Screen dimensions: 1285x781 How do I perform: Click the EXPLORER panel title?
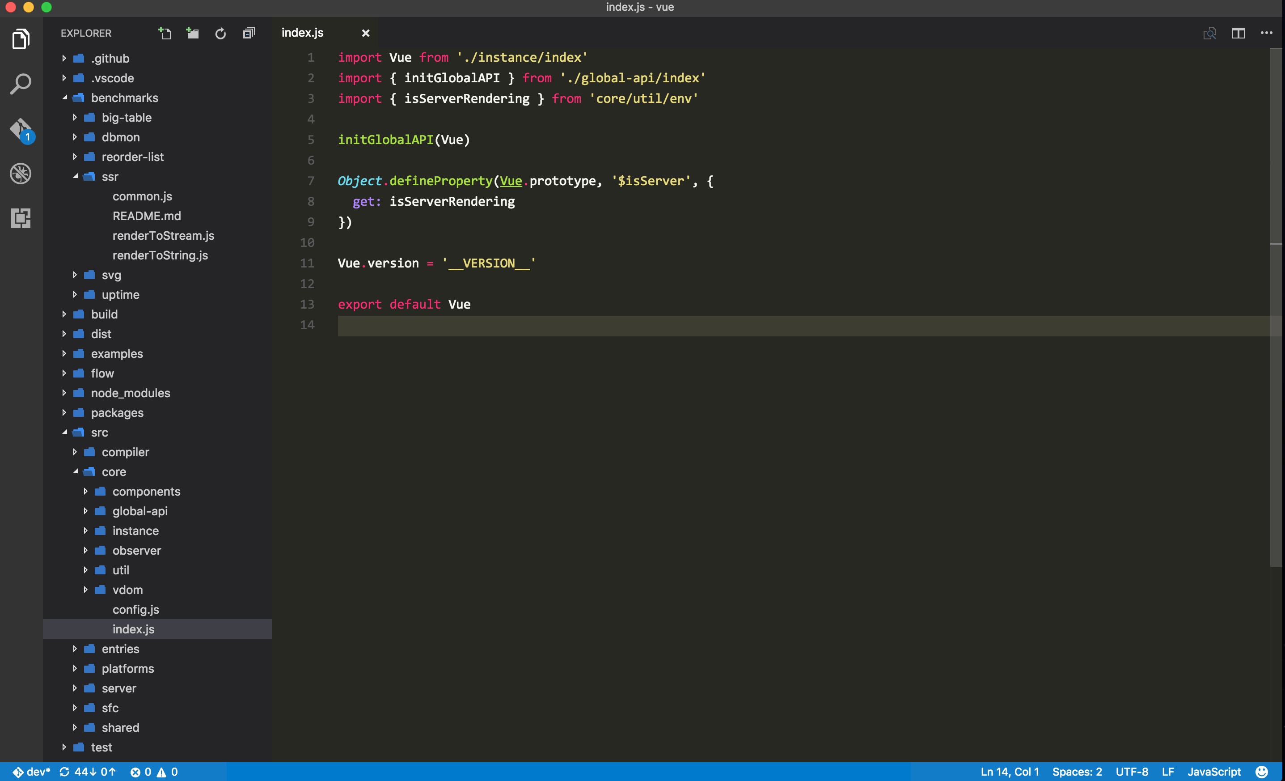point(86,34)
